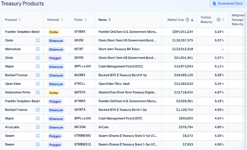Viewport: 247px width, 150px height.
Task: Click yield 4.54% in Maple USDT row
Action: (219, 118)
